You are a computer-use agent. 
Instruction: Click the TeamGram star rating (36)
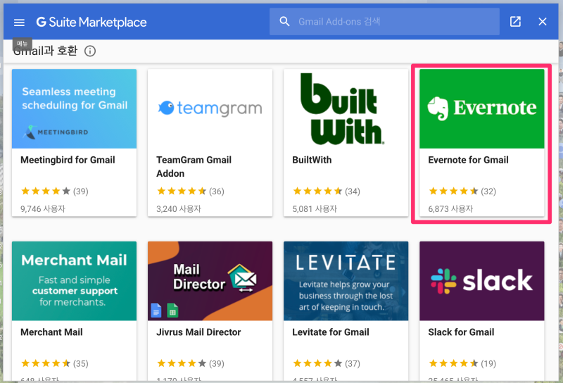[191, 191]
